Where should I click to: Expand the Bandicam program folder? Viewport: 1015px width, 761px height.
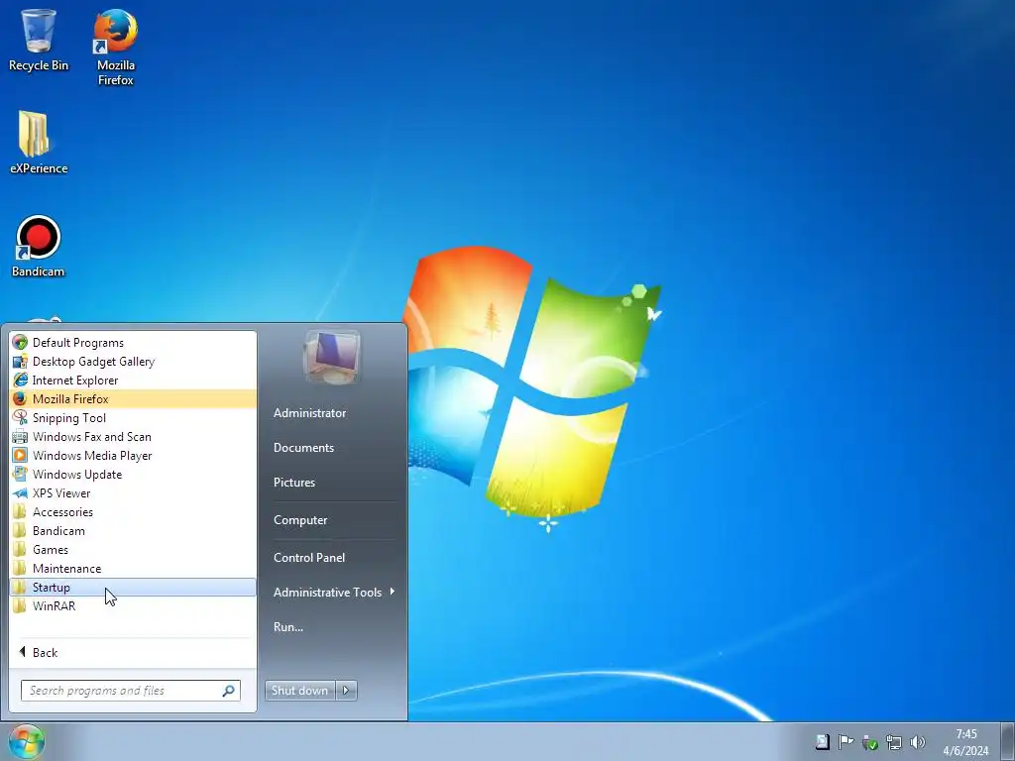coord(134,530)
